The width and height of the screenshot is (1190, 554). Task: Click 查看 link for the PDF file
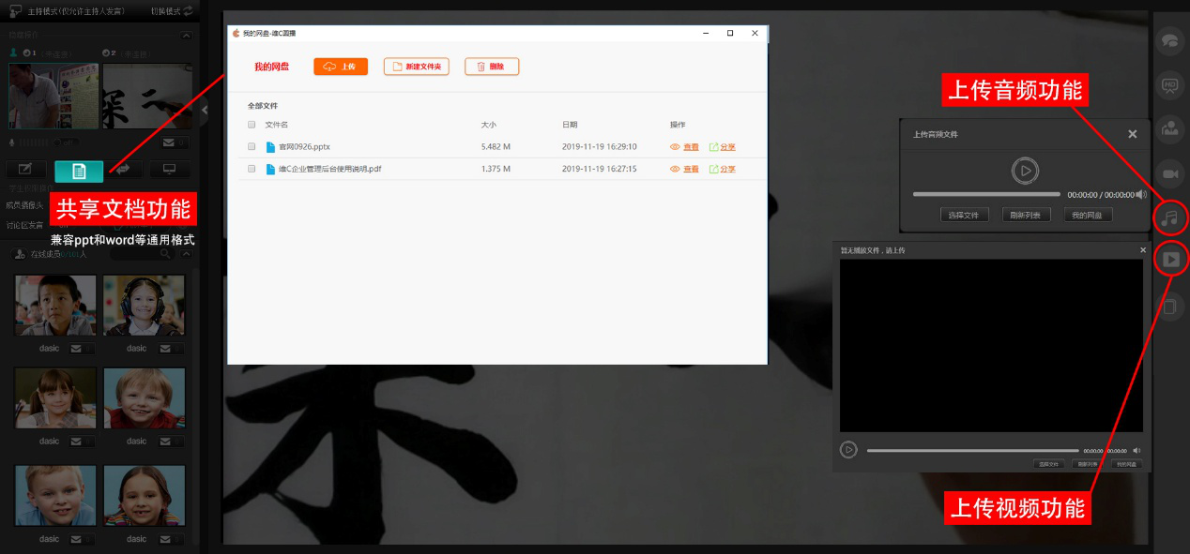point(685,170)
